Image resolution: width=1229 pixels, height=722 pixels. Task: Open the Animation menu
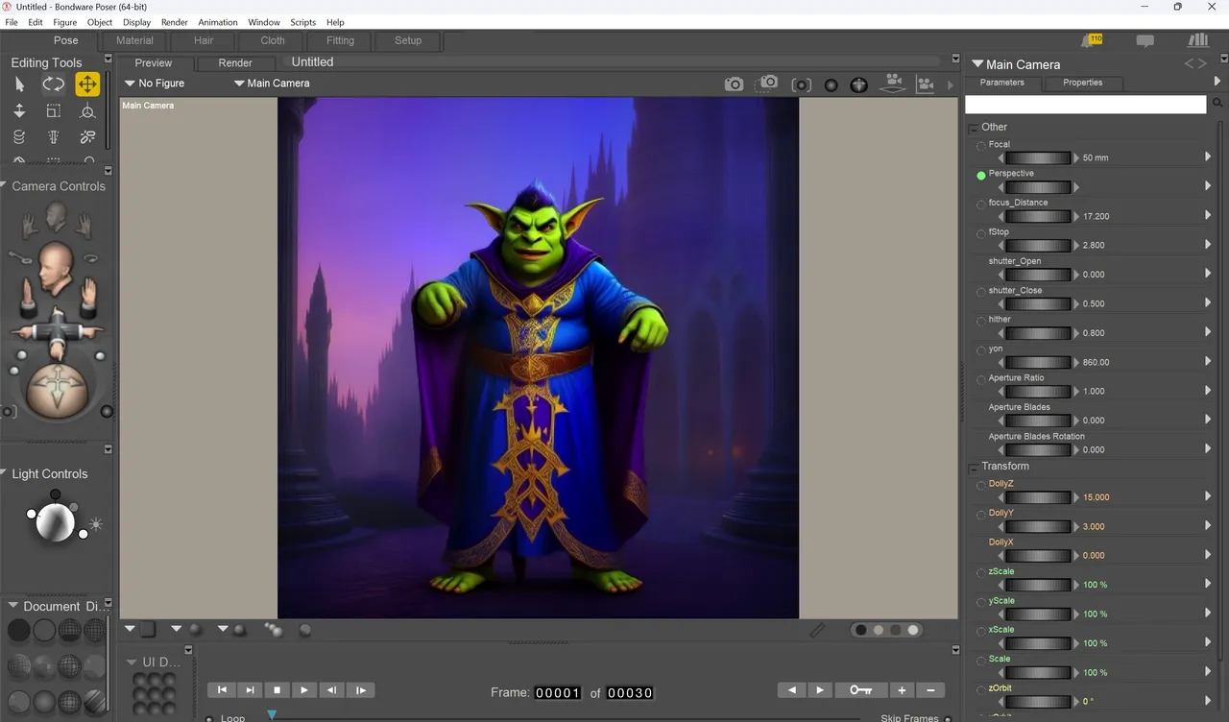pyautogui.click(x=218, y=22)
